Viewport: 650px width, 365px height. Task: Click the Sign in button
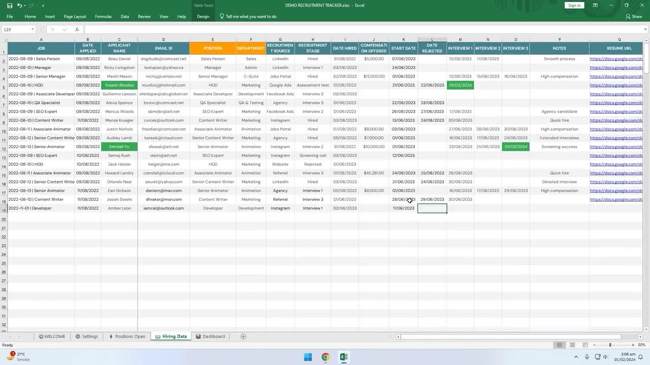(x=574, y=6)
